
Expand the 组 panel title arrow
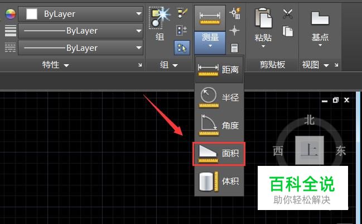tap(175, 65)
